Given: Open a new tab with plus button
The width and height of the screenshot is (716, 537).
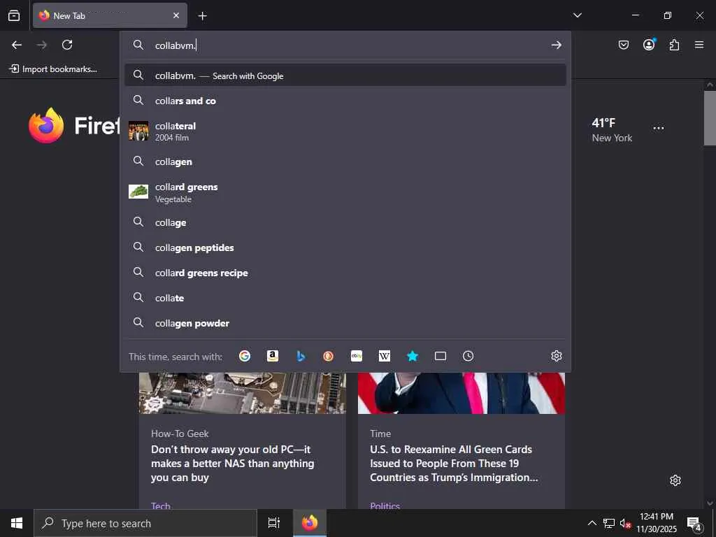Looking at the screenshot, I should click(202, 16).
